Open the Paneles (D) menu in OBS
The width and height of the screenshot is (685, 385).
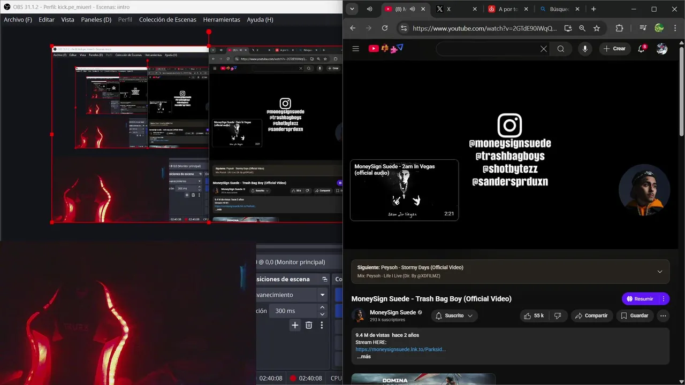pyautogui.click(x=96, y=19)
